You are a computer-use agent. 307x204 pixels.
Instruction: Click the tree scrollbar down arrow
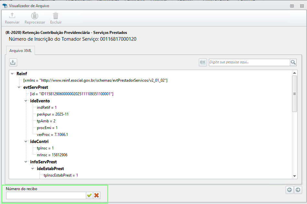click(294, 176)
